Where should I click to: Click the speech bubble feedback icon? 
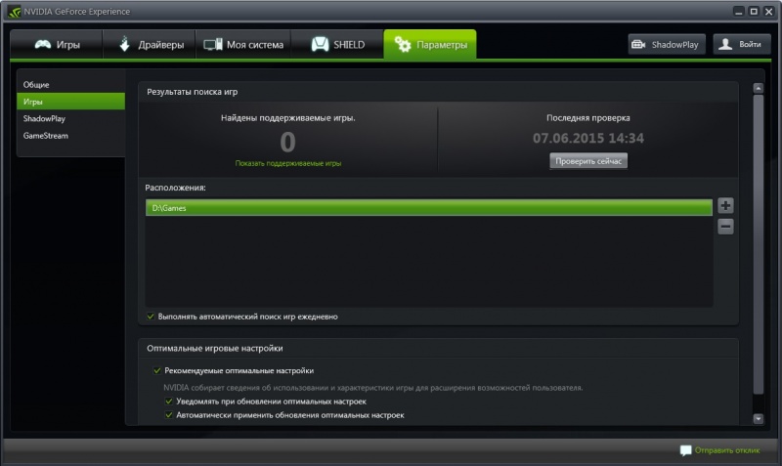coord(686,450)
